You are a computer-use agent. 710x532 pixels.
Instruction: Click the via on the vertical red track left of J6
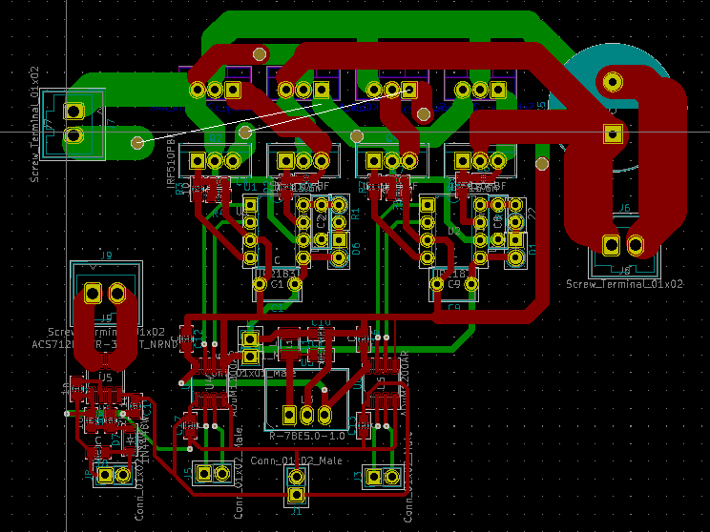point(542,164)
